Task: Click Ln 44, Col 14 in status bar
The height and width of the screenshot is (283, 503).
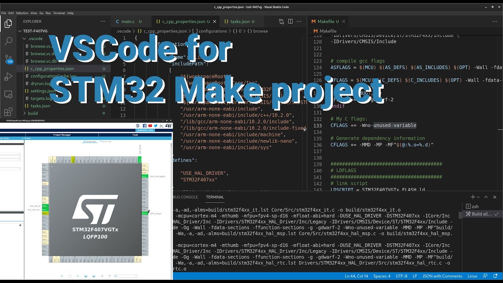Action: [356, 276]
